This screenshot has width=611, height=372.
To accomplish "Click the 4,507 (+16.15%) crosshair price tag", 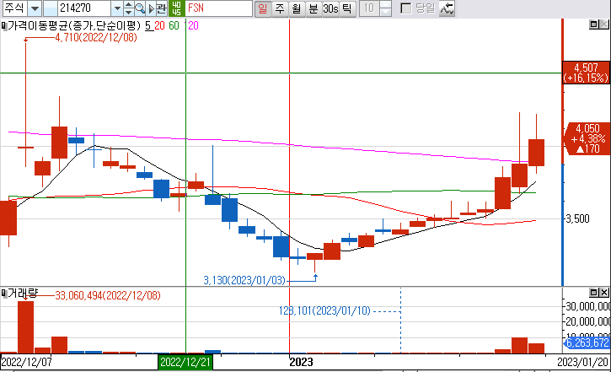I will point(586,73).
